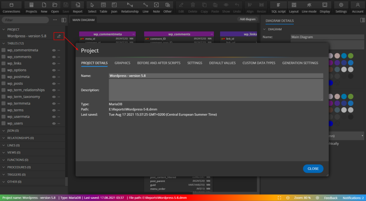Open Notifications: 2 in status bar
The image size is (366, 201).
[x=353, y=198]
